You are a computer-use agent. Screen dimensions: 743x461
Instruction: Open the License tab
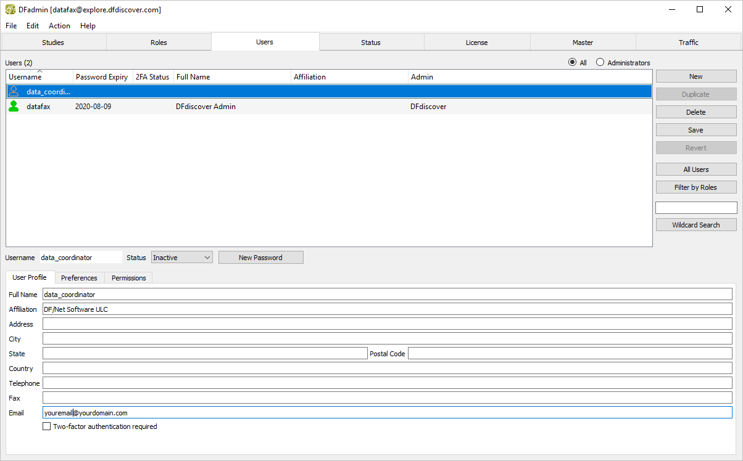pos(476,43)
